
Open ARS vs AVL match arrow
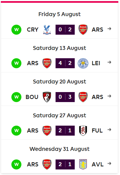click(109, 163)
